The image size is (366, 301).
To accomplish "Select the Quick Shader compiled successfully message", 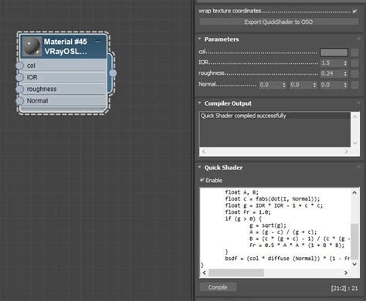I will tap(243, 116).
